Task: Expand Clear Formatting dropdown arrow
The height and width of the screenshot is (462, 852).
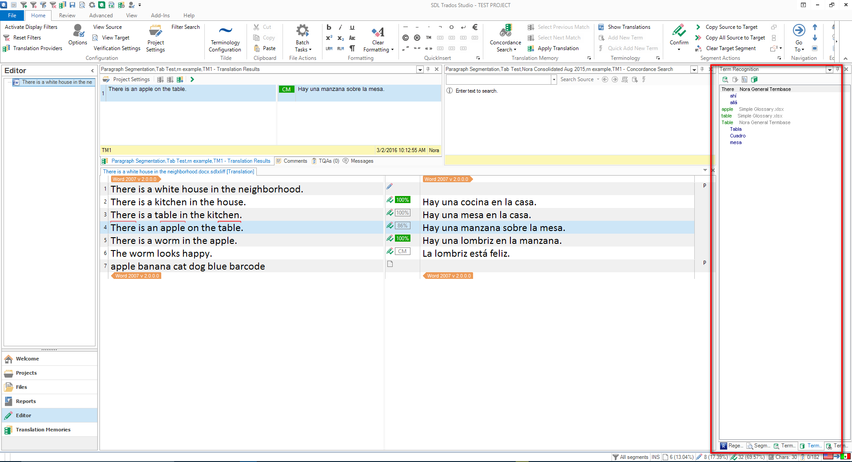Action: [392, 50]
